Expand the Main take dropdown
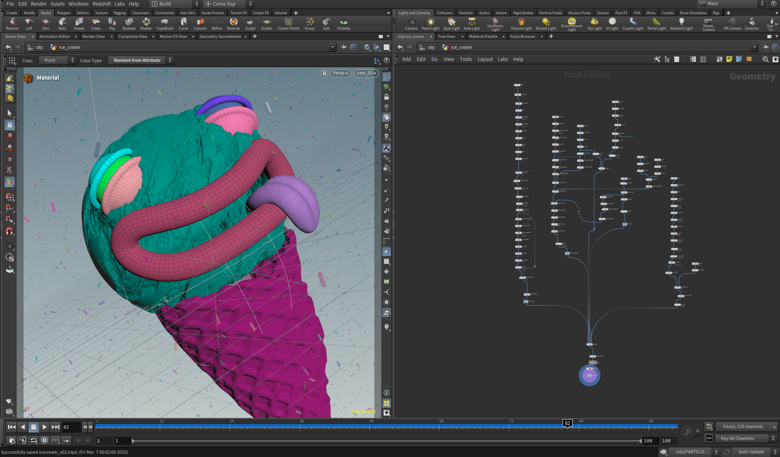Image resolution: width=780 pixels, height=457 pixels. 732,4
